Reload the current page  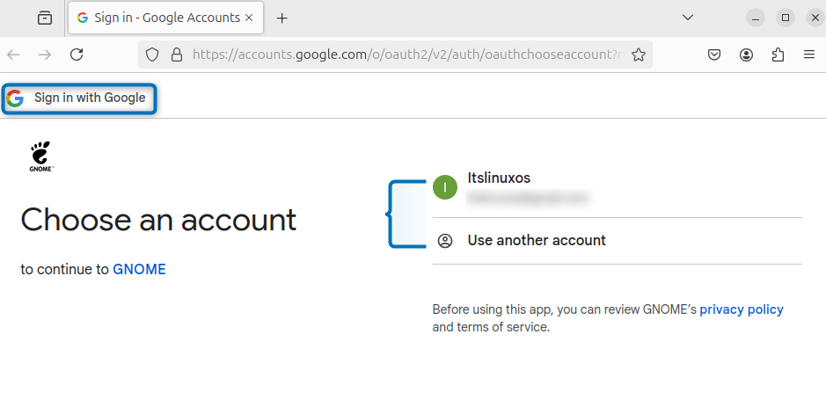(x=77, y=55)
